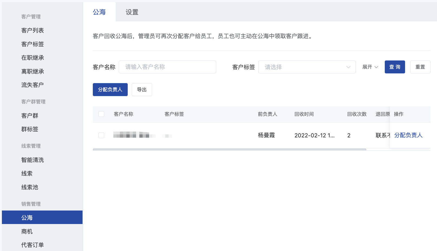The image size is (437, 251).
Task: Click the 导出 button
Action: tap(142, 90)
